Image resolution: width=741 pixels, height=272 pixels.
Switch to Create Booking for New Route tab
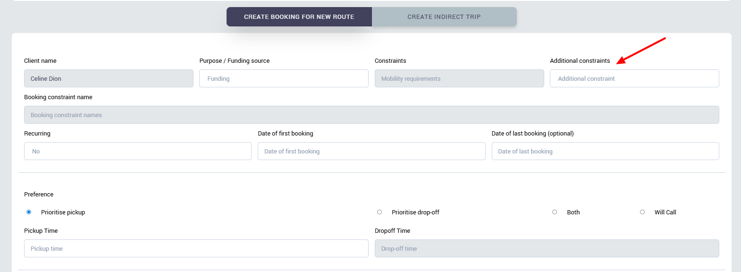pos(299,17)
